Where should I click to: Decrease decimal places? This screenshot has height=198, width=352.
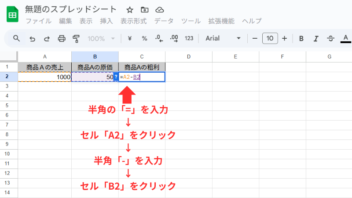(159, 39)
